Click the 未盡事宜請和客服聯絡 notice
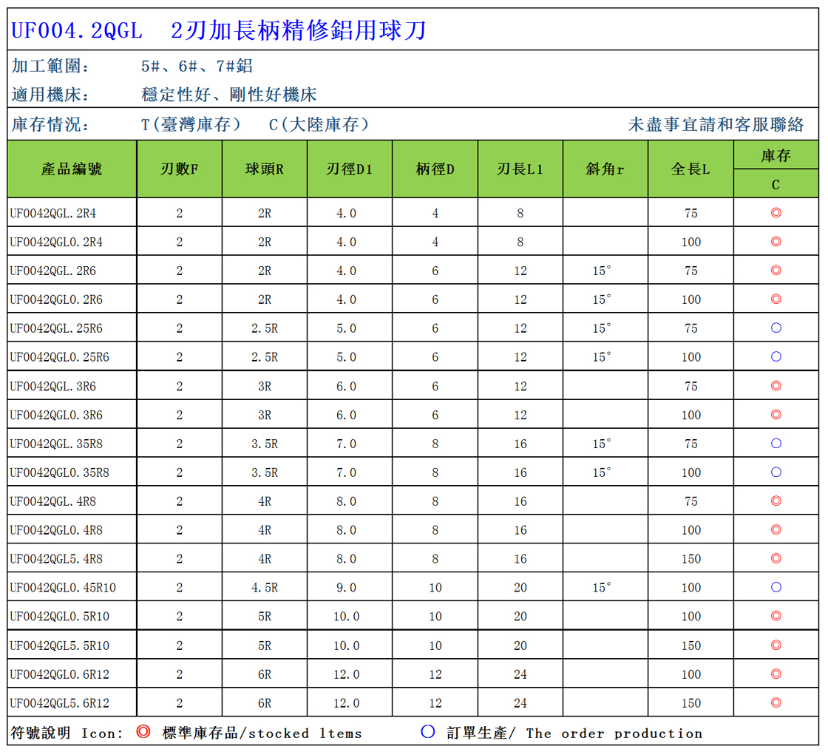The width and height of the screenshot is (828, 752). pos(716,125)
